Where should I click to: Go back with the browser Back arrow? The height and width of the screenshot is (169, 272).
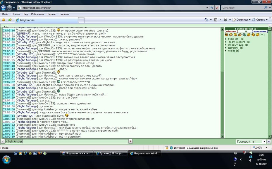tap(3, 8)
